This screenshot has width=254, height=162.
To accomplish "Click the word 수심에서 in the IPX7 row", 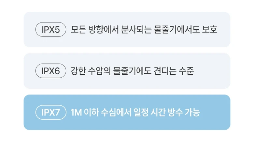I will [x=116, y=112].
